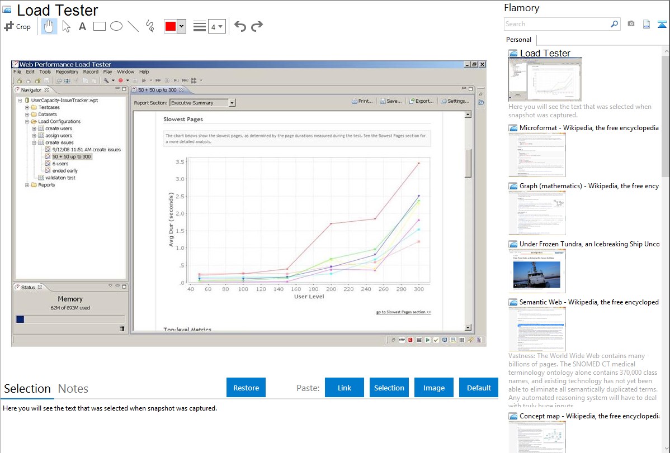Open the File menu in Load Tester
This screenshot has height=453, width=670.
click(x=17, y=71)
